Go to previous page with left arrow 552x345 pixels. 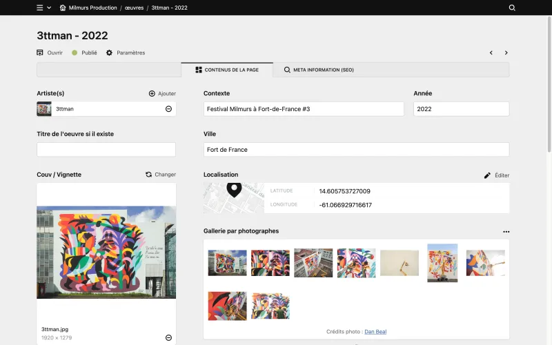click(x=491, y=52)
